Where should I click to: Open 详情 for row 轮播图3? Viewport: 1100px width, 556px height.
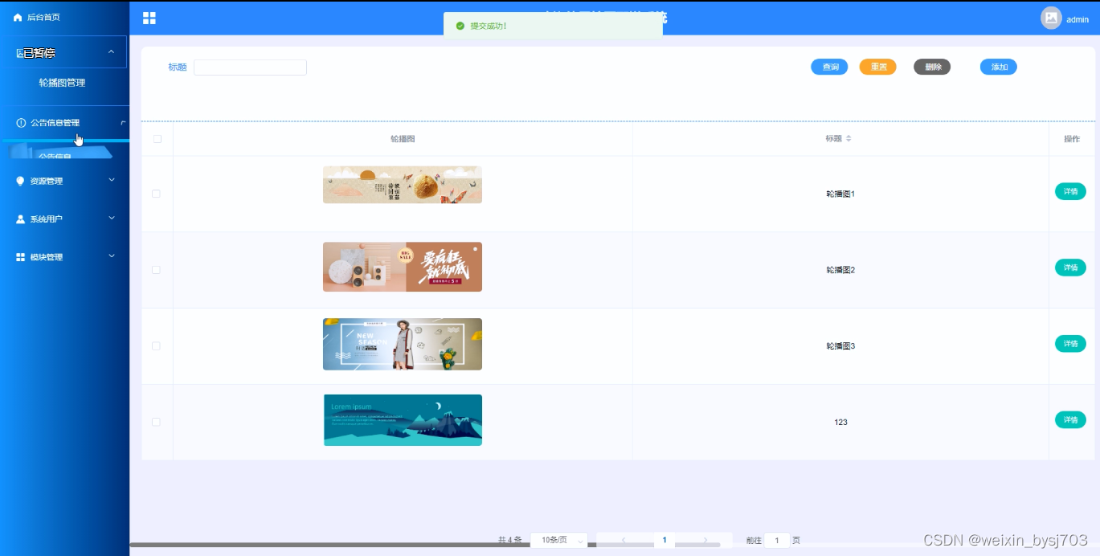pos(1070,343)
